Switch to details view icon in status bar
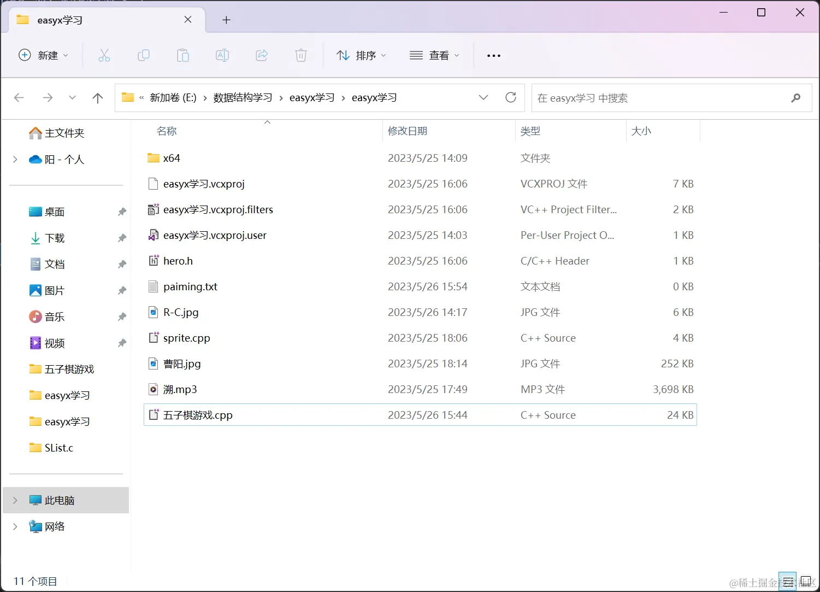Screen dimensions: 820x592 pos(787,582)
